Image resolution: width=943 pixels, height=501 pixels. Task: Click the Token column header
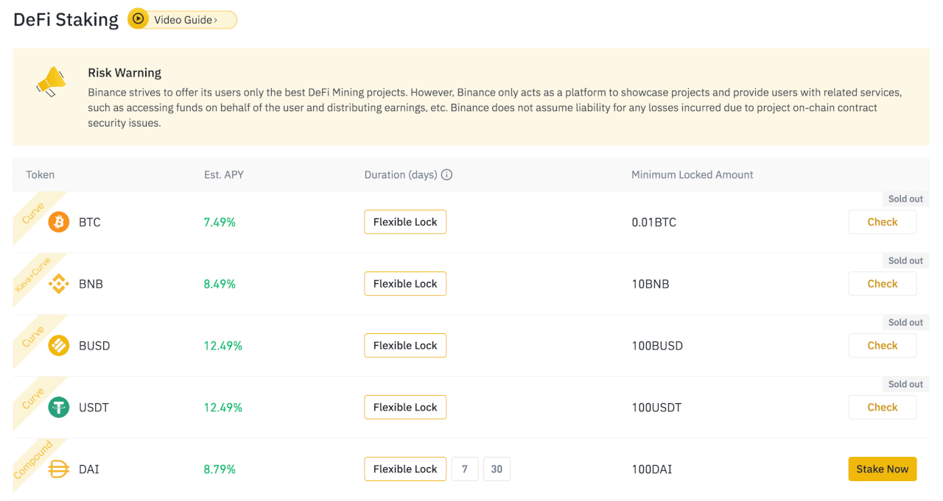click(x=41, y=175)
